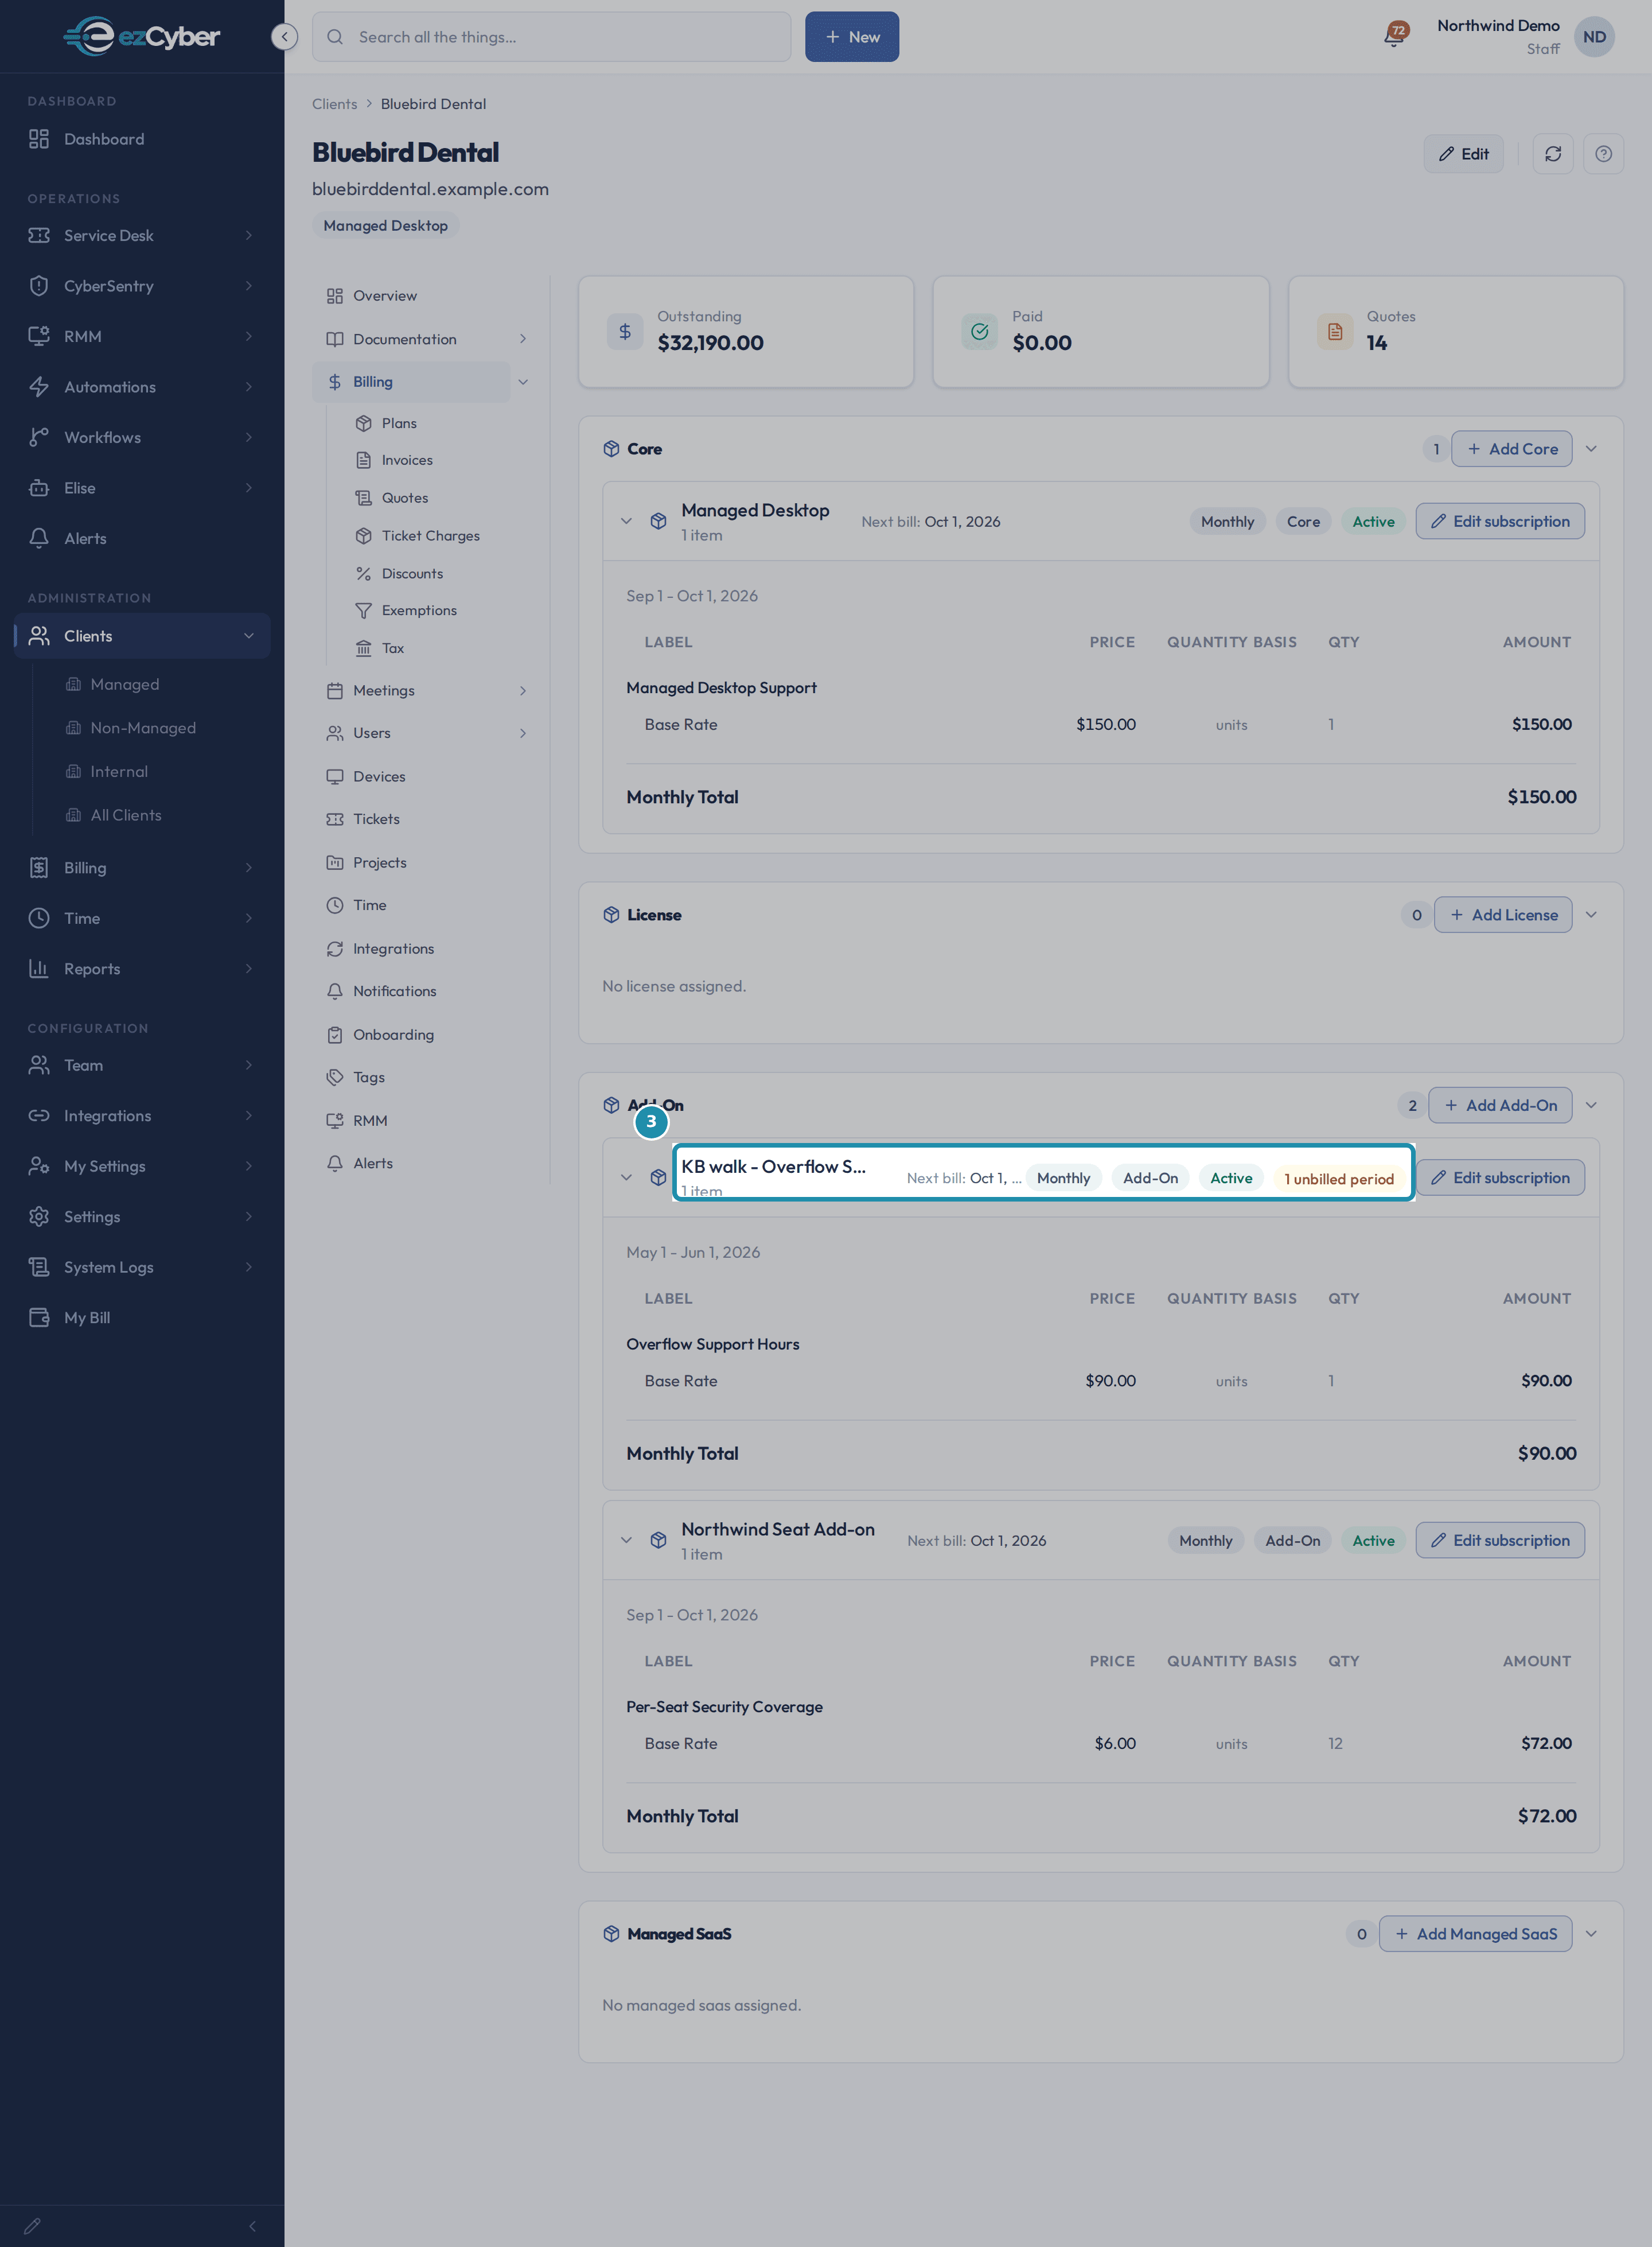Expand CyberSentry sidebar menu
This screenshot has height=2247, width=1652.
142,286
